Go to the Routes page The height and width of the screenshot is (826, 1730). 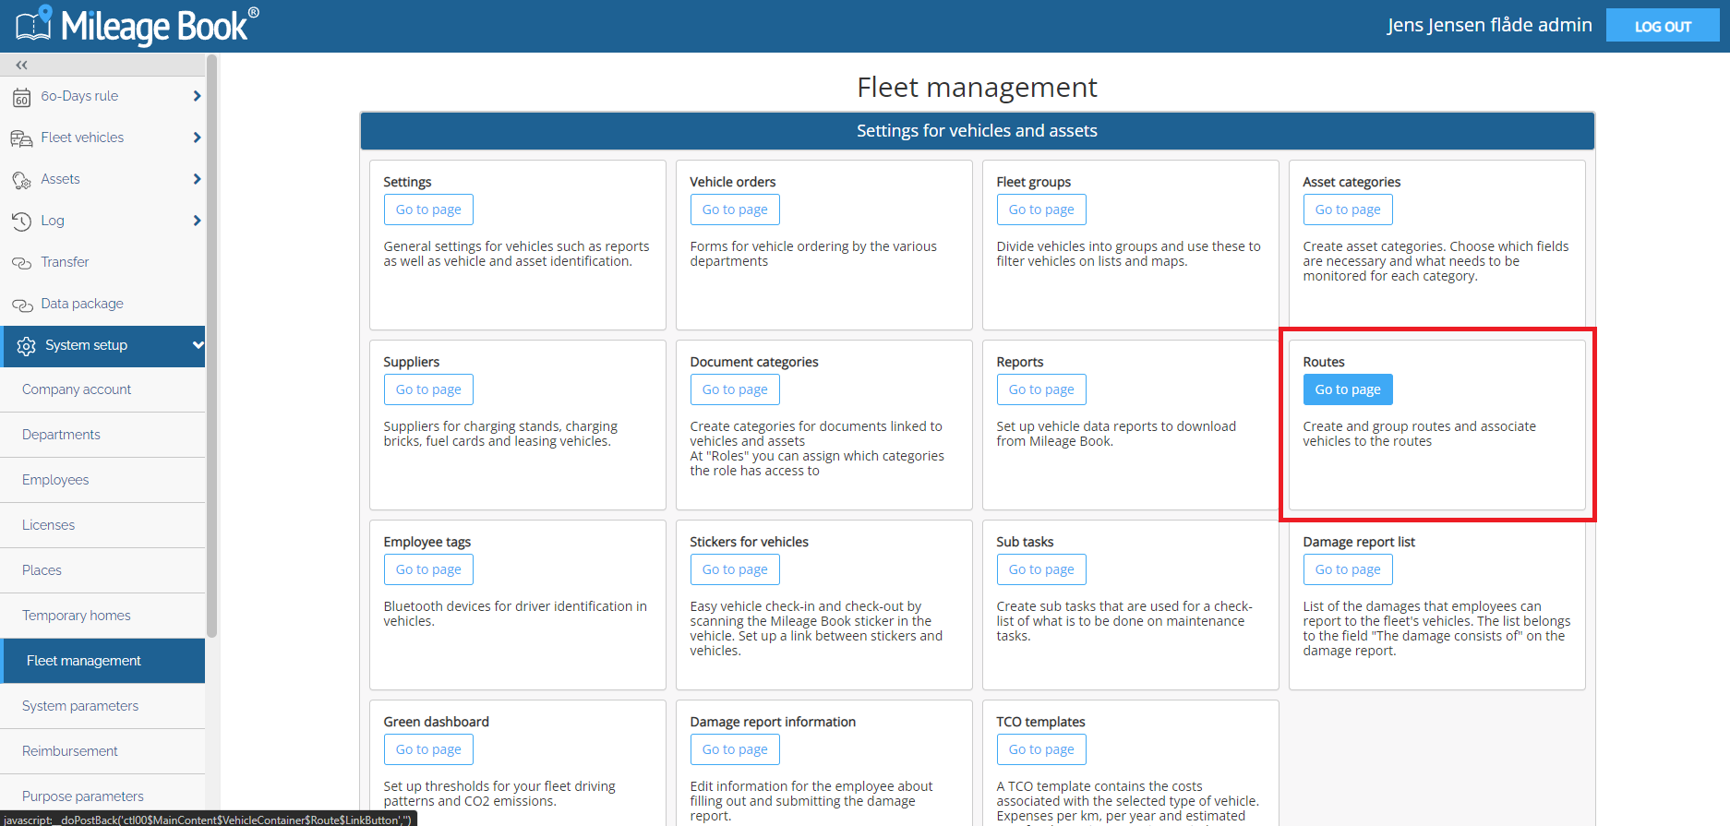1348,389
